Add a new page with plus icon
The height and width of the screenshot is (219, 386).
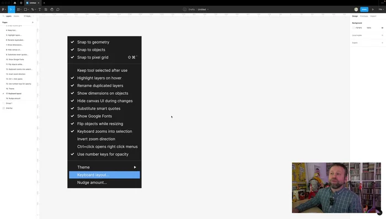click(33, 23)
